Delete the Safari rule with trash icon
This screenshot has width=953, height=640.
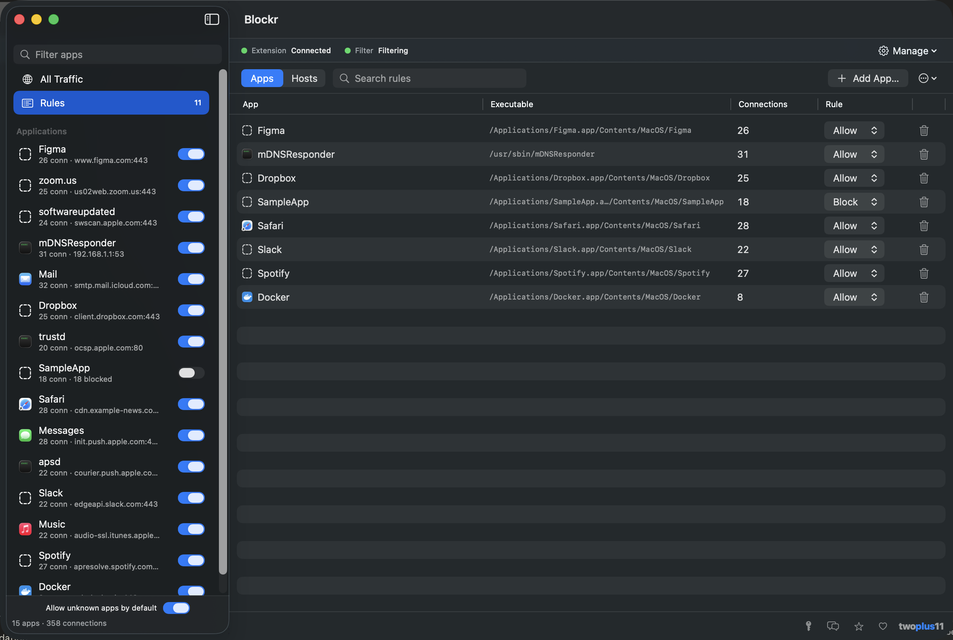click(924, 226)
